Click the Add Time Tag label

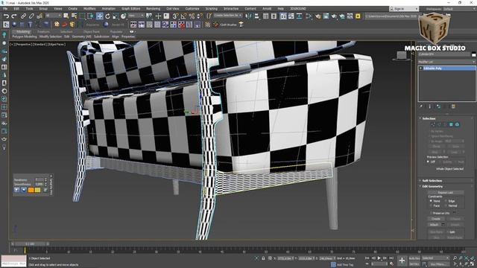[345, 265]
